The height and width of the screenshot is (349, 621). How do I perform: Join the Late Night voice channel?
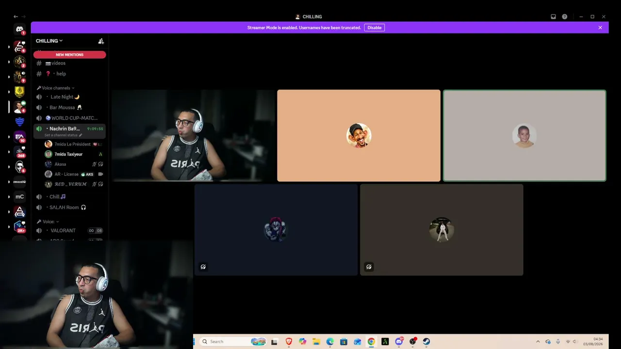[x=69, y=97]
